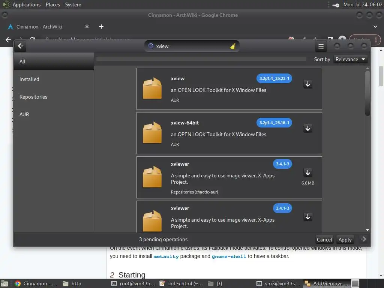This screenshot has height=288, width=384.
Task: Switch to Add/Remove Software taskbar item
Action: (x=327, y=283)
